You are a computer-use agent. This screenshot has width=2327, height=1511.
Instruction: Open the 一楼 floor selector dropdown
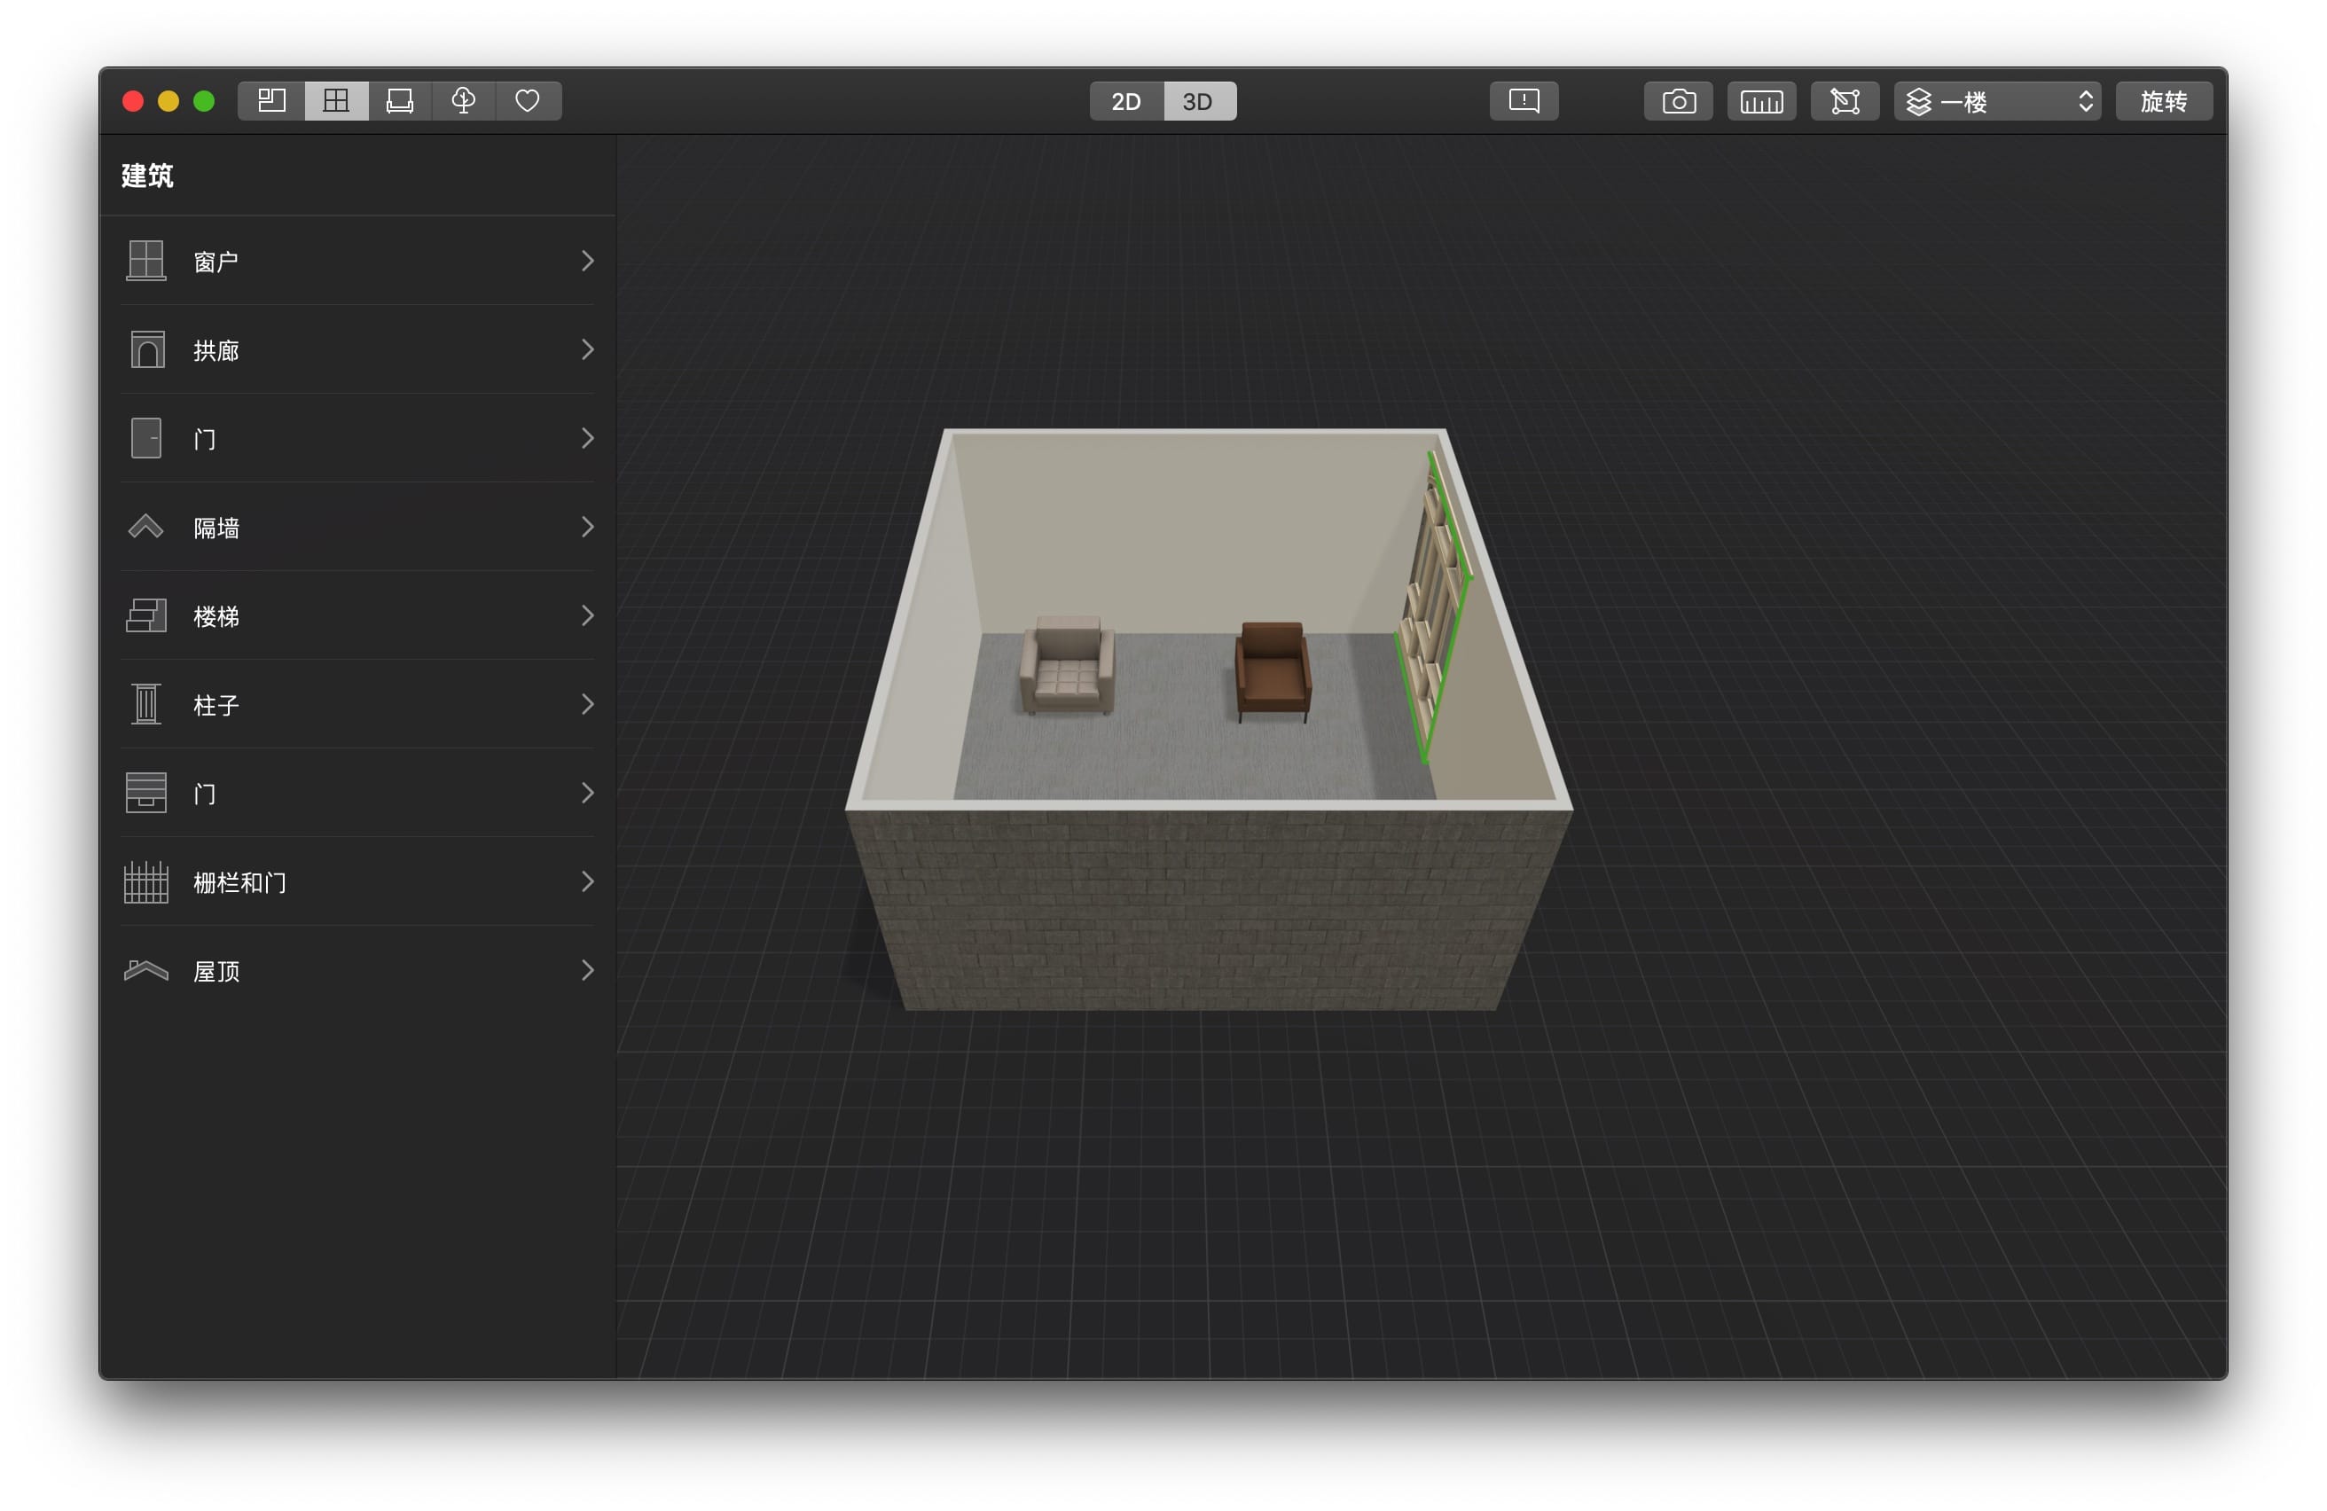(x=1996, y=102)
